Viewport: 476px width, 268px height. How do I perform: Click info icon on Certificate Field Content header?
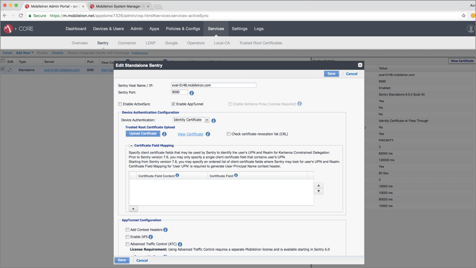coord(177,175)
